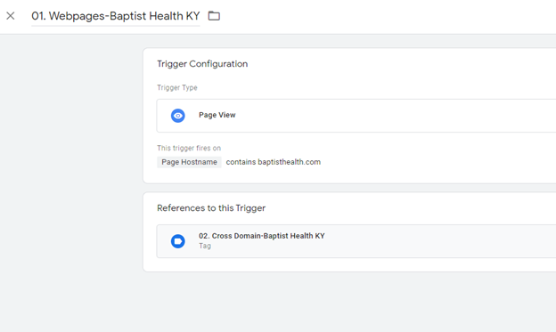This screenshot has width=556, height=332.
Task: Click the Page Hostname variable chip
Action: [x=190, y=162]
